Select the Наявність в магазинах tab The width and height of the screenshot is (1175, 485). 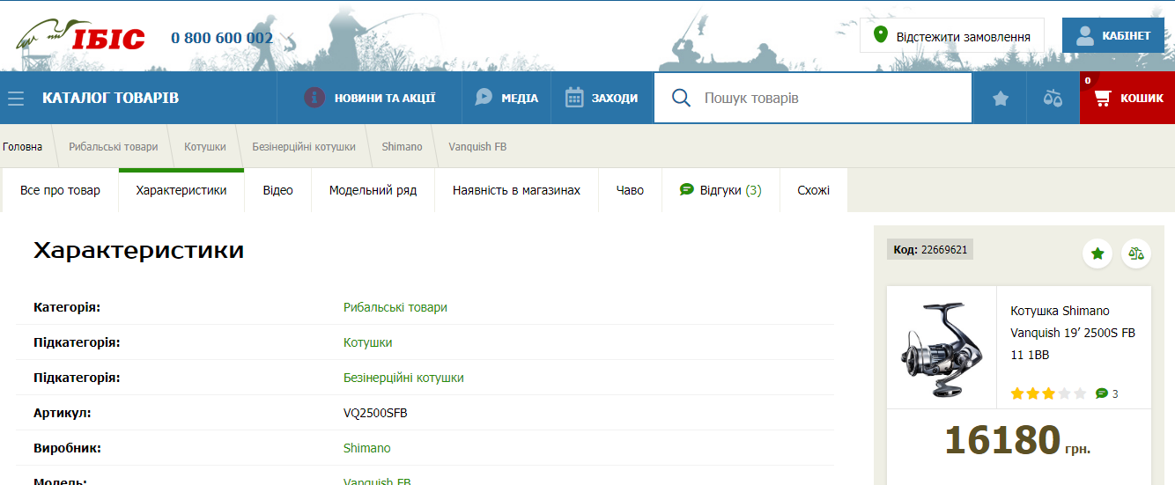point(516,190)
